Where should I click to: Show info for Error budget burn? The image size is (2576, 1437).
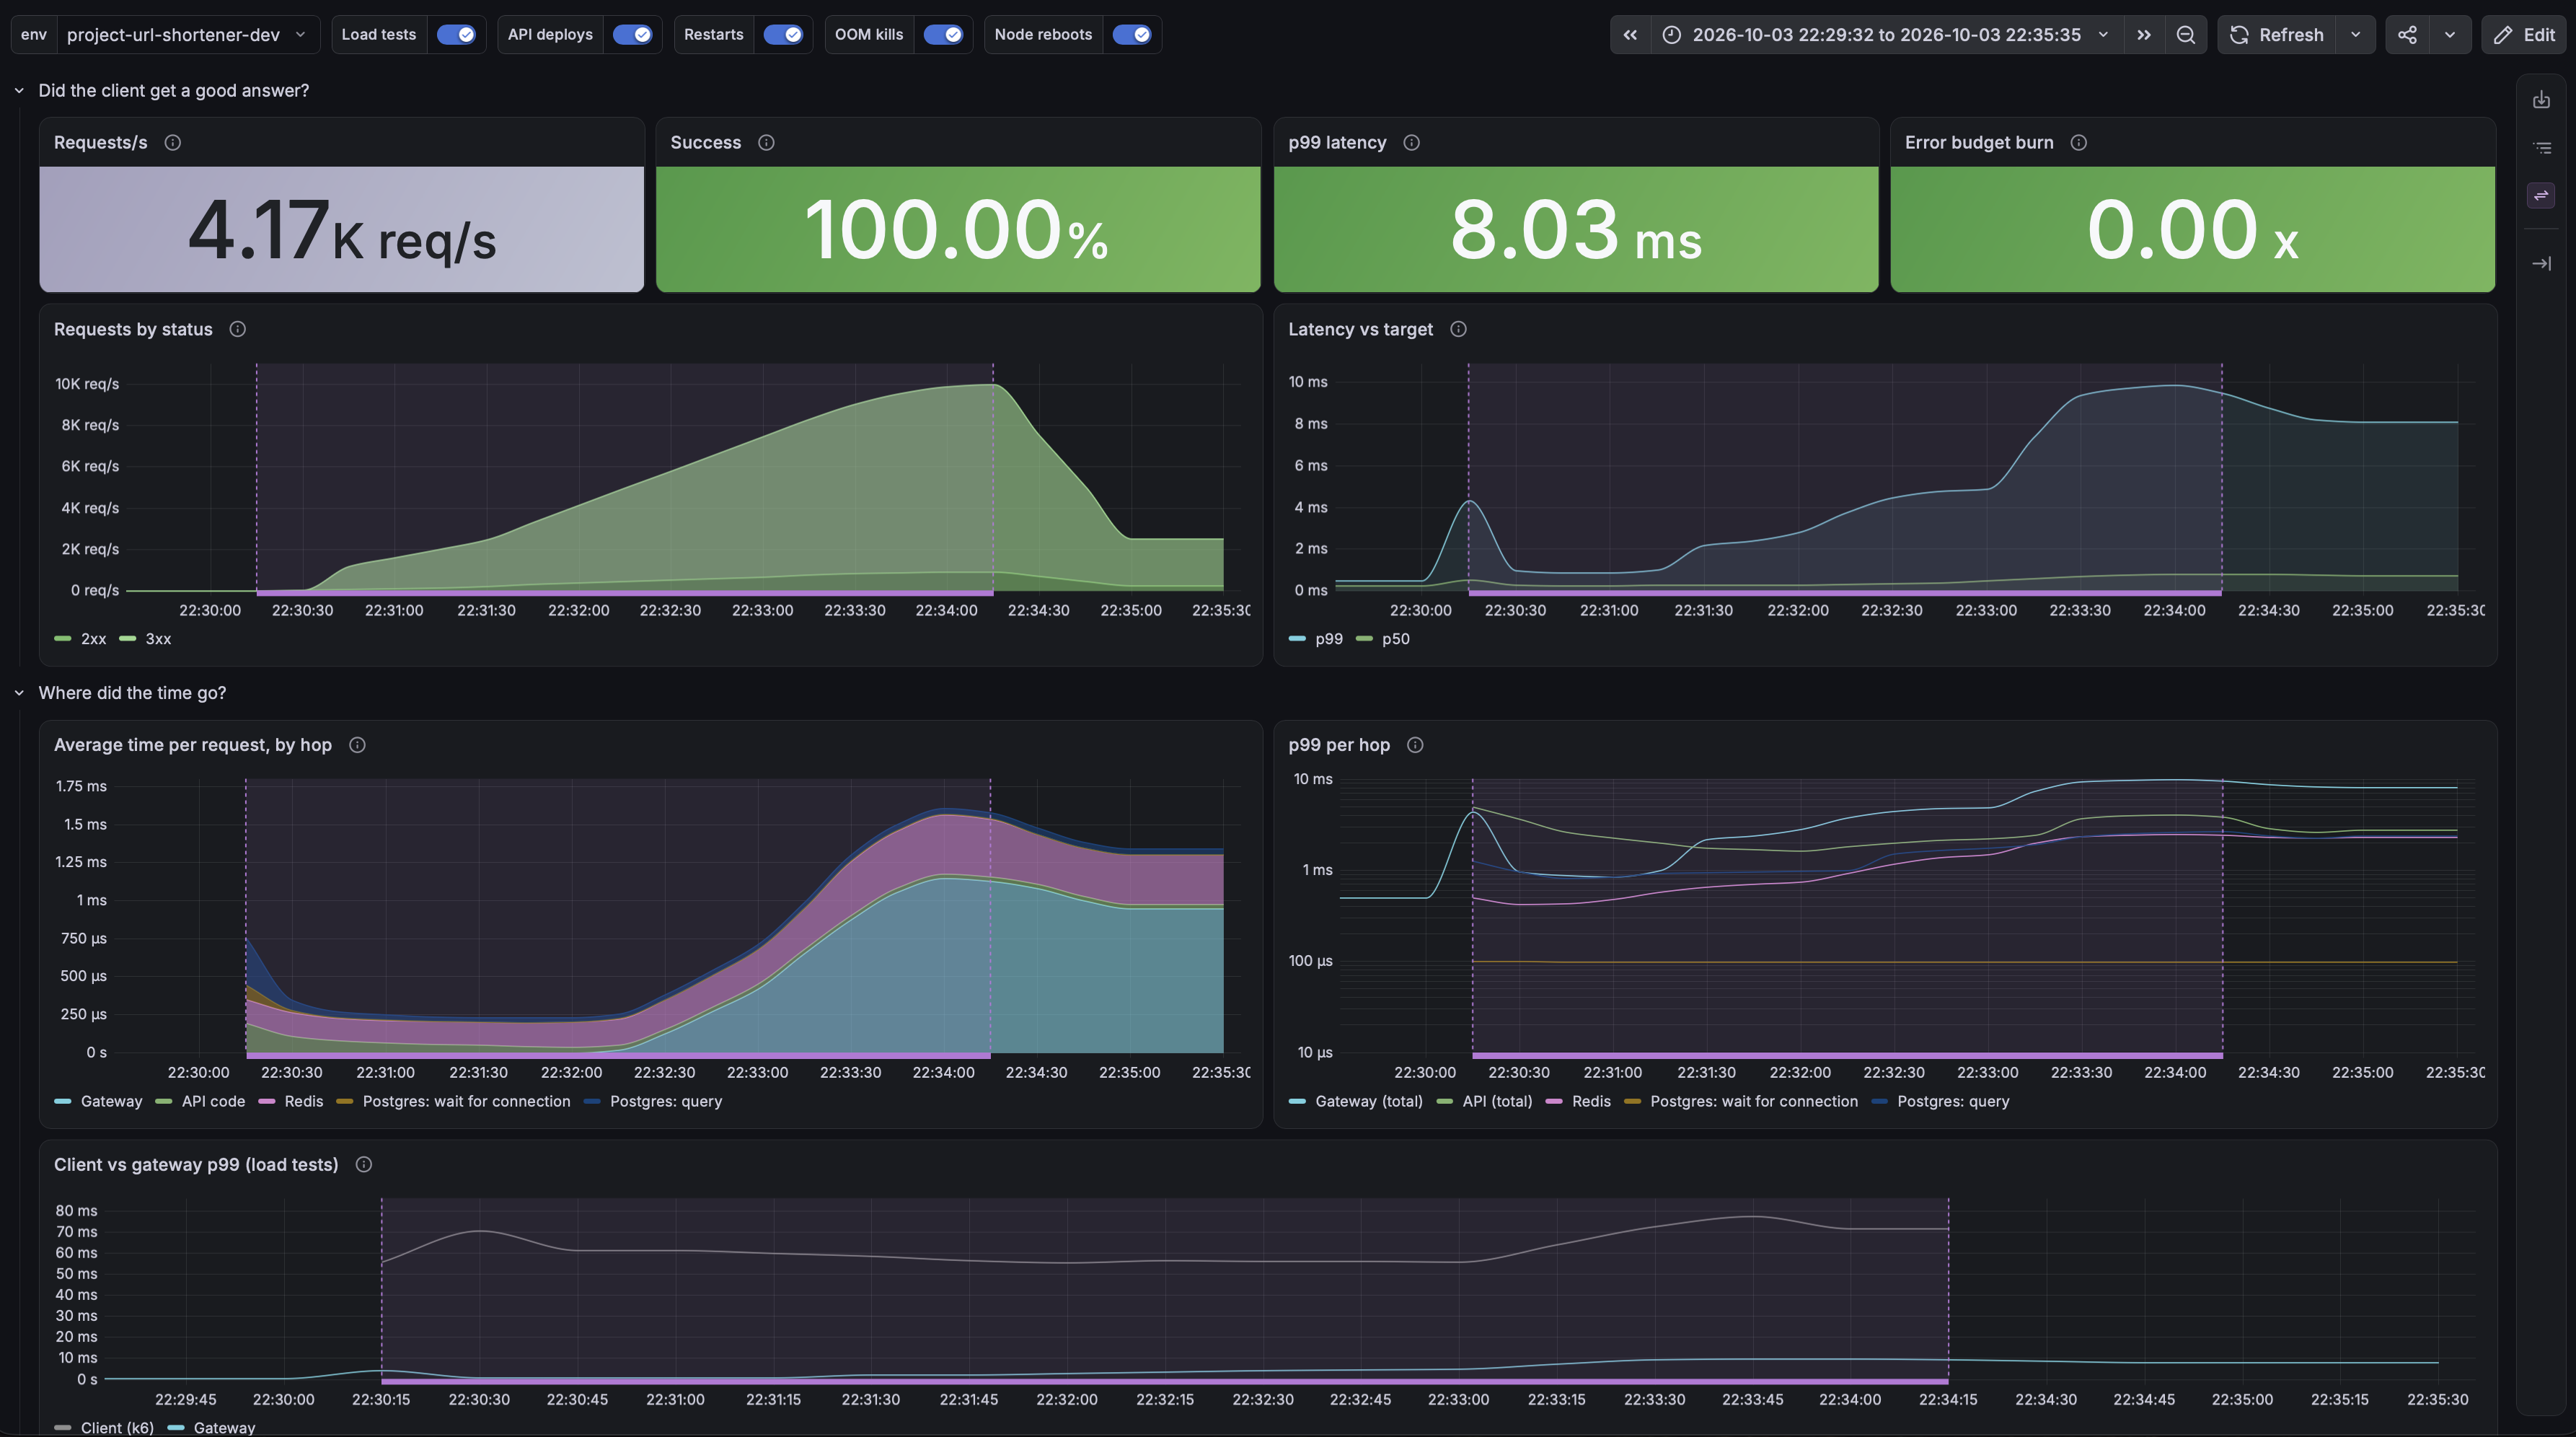pyautogui.click(x=2078, y=142)
